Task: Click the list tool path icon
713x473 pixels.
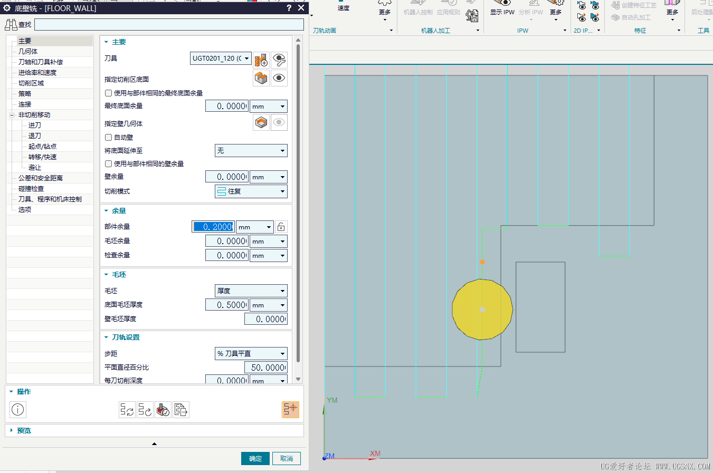Action: click(181, 410)
